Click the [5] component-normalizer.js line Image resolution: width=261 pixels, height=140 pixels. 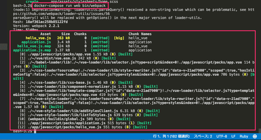[x=89, y=87]
